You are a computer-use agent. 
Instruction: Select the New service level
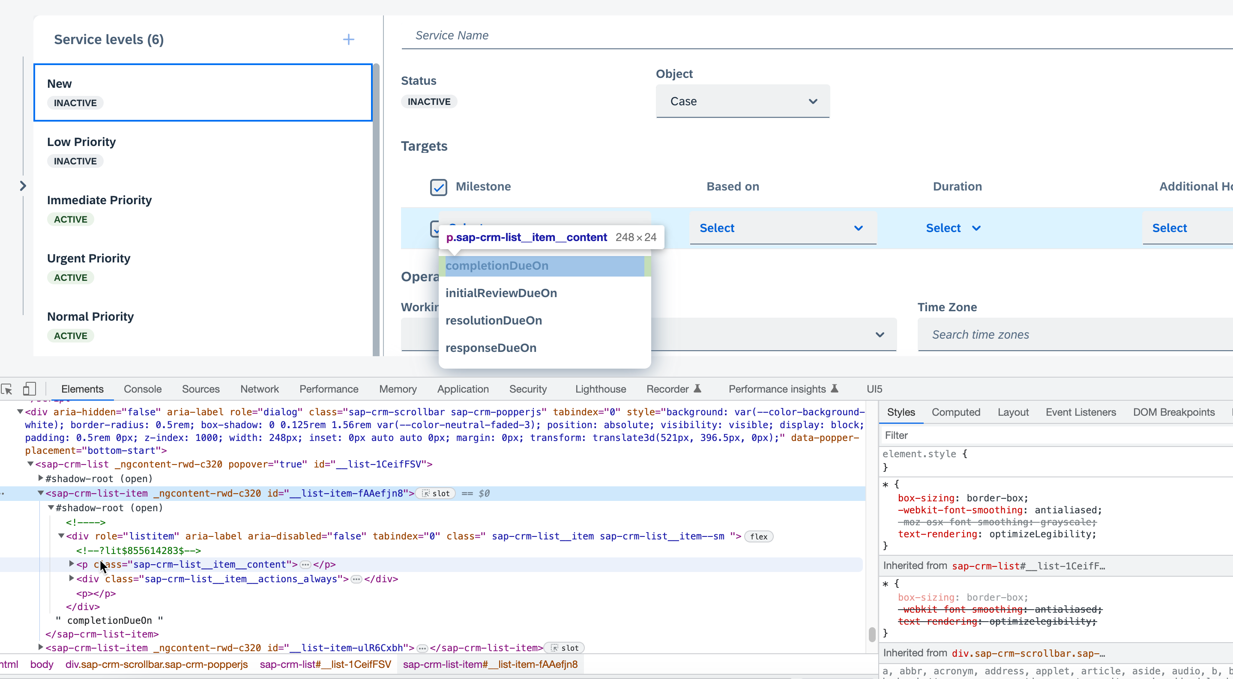click(203, 93)
